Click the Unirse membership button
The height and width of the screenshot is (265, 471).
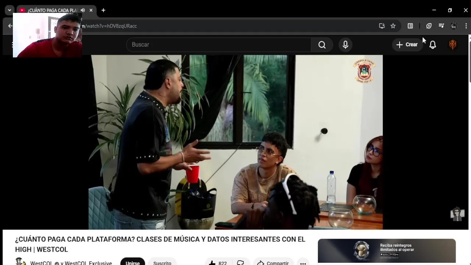pos(132,262)
